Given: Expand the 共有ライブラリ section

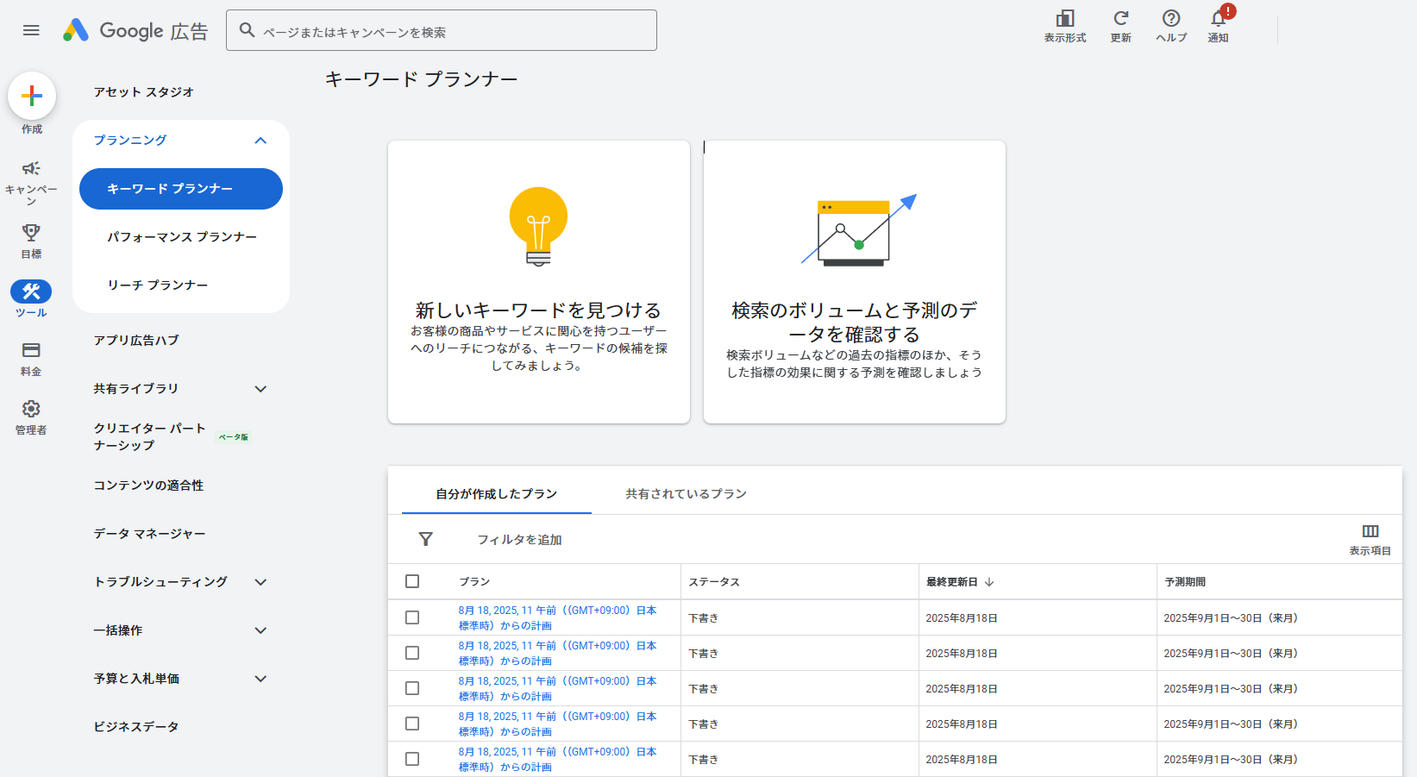Looking at the screenshot, I should 260,389.
